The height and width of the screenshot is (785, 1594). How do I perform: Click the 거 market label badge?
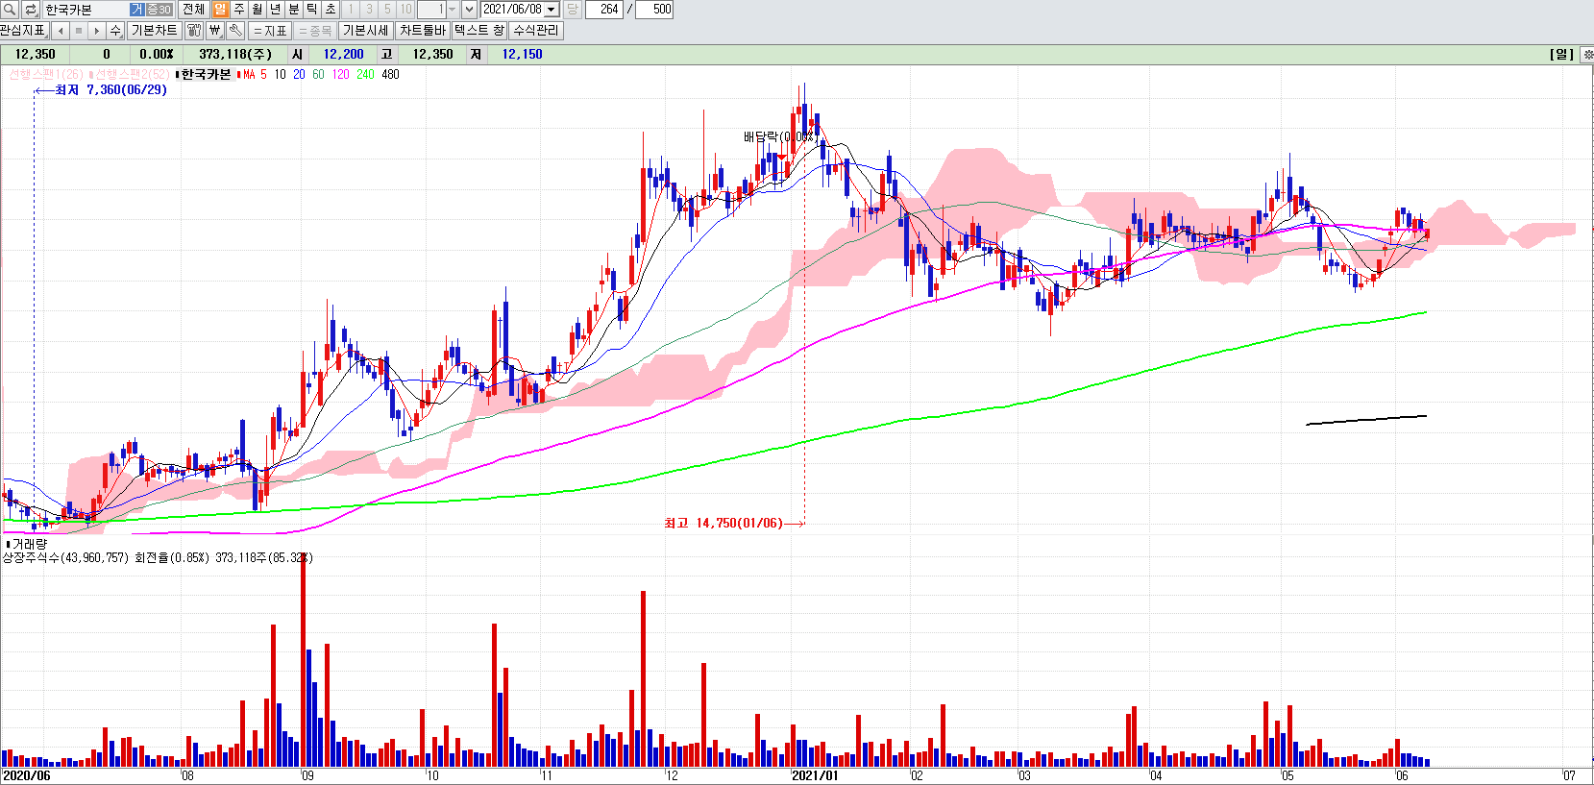[x=136, y=10]
